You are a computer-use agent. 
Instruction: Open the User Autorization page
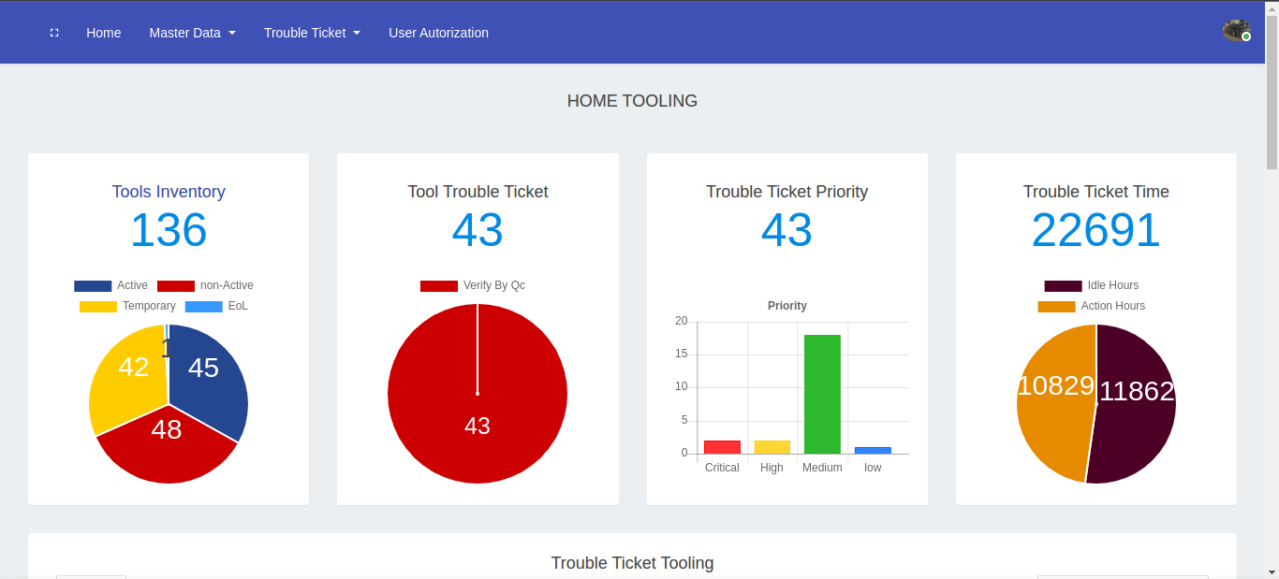tap(438, 33)
